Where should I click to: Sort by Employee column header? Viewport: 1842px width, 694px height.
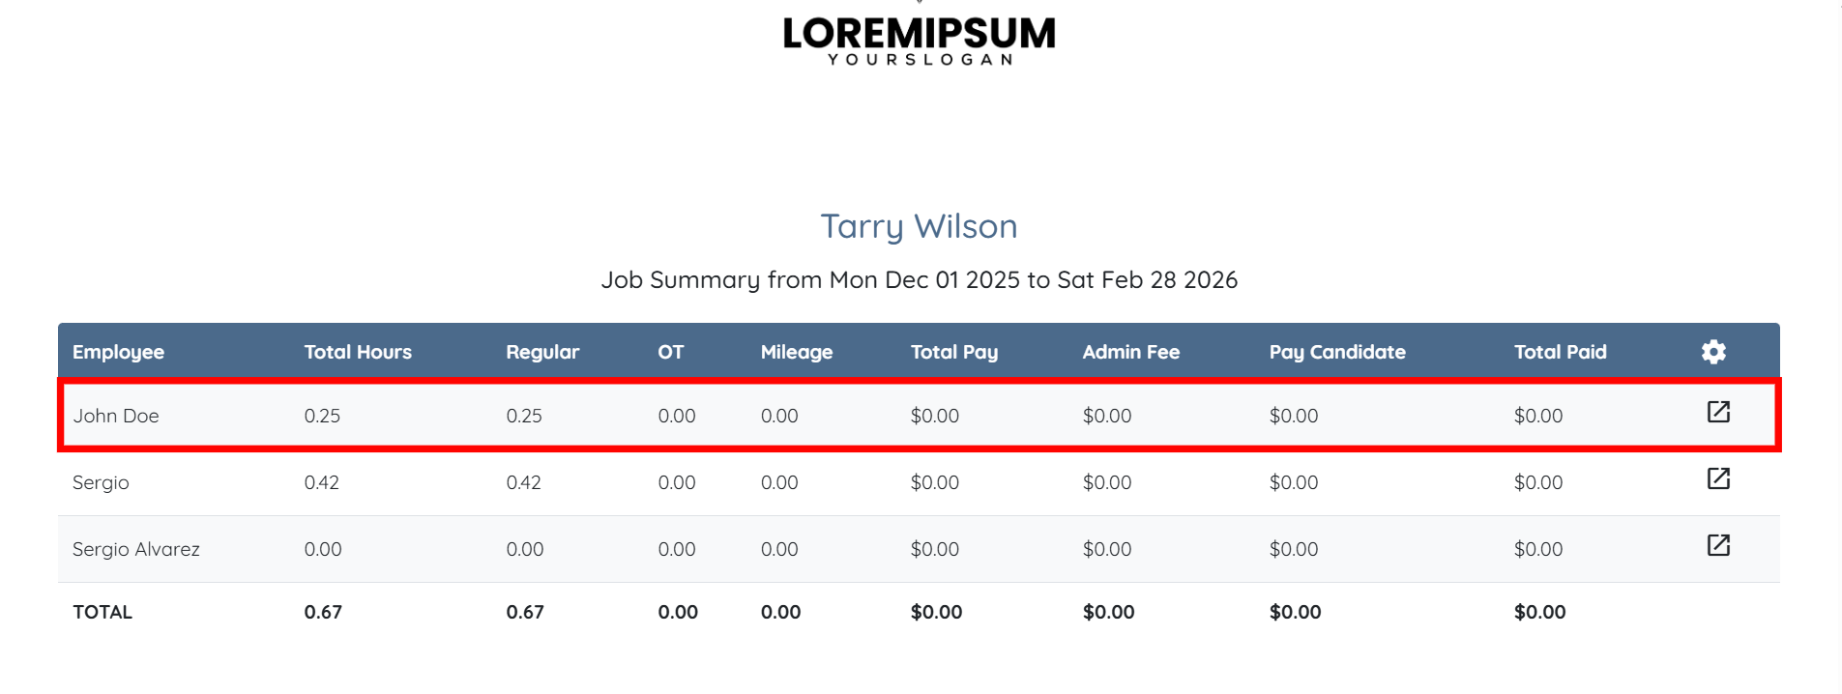(x=118, y=352)
